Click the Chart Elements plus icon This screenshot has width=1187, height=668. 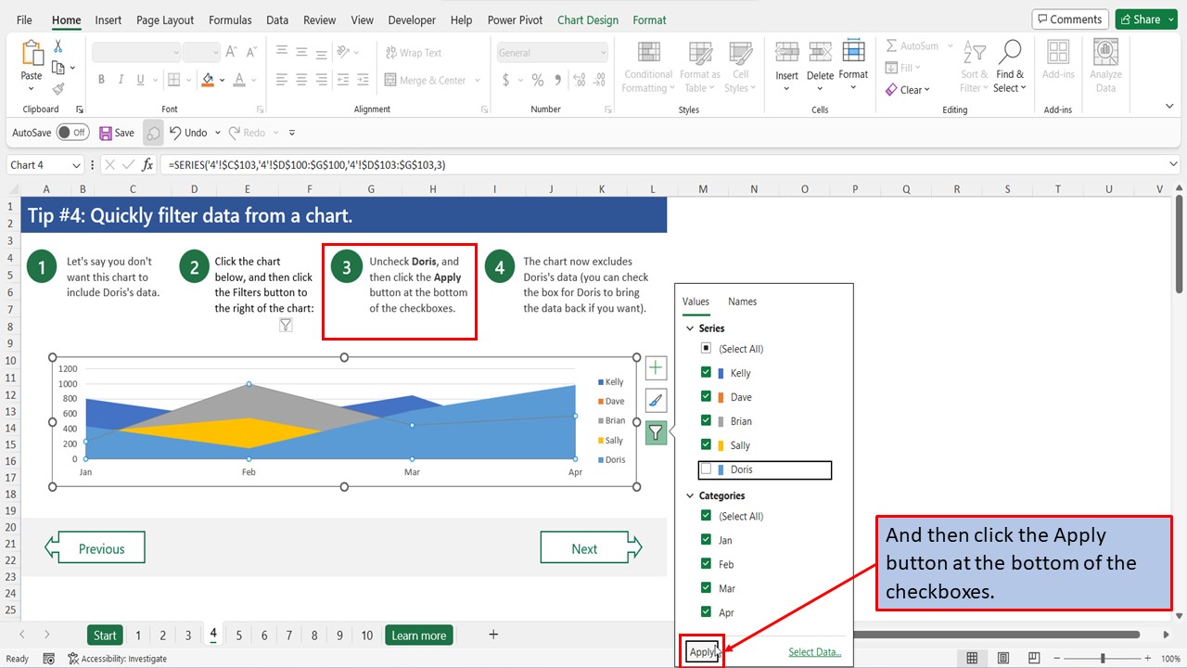656,367
